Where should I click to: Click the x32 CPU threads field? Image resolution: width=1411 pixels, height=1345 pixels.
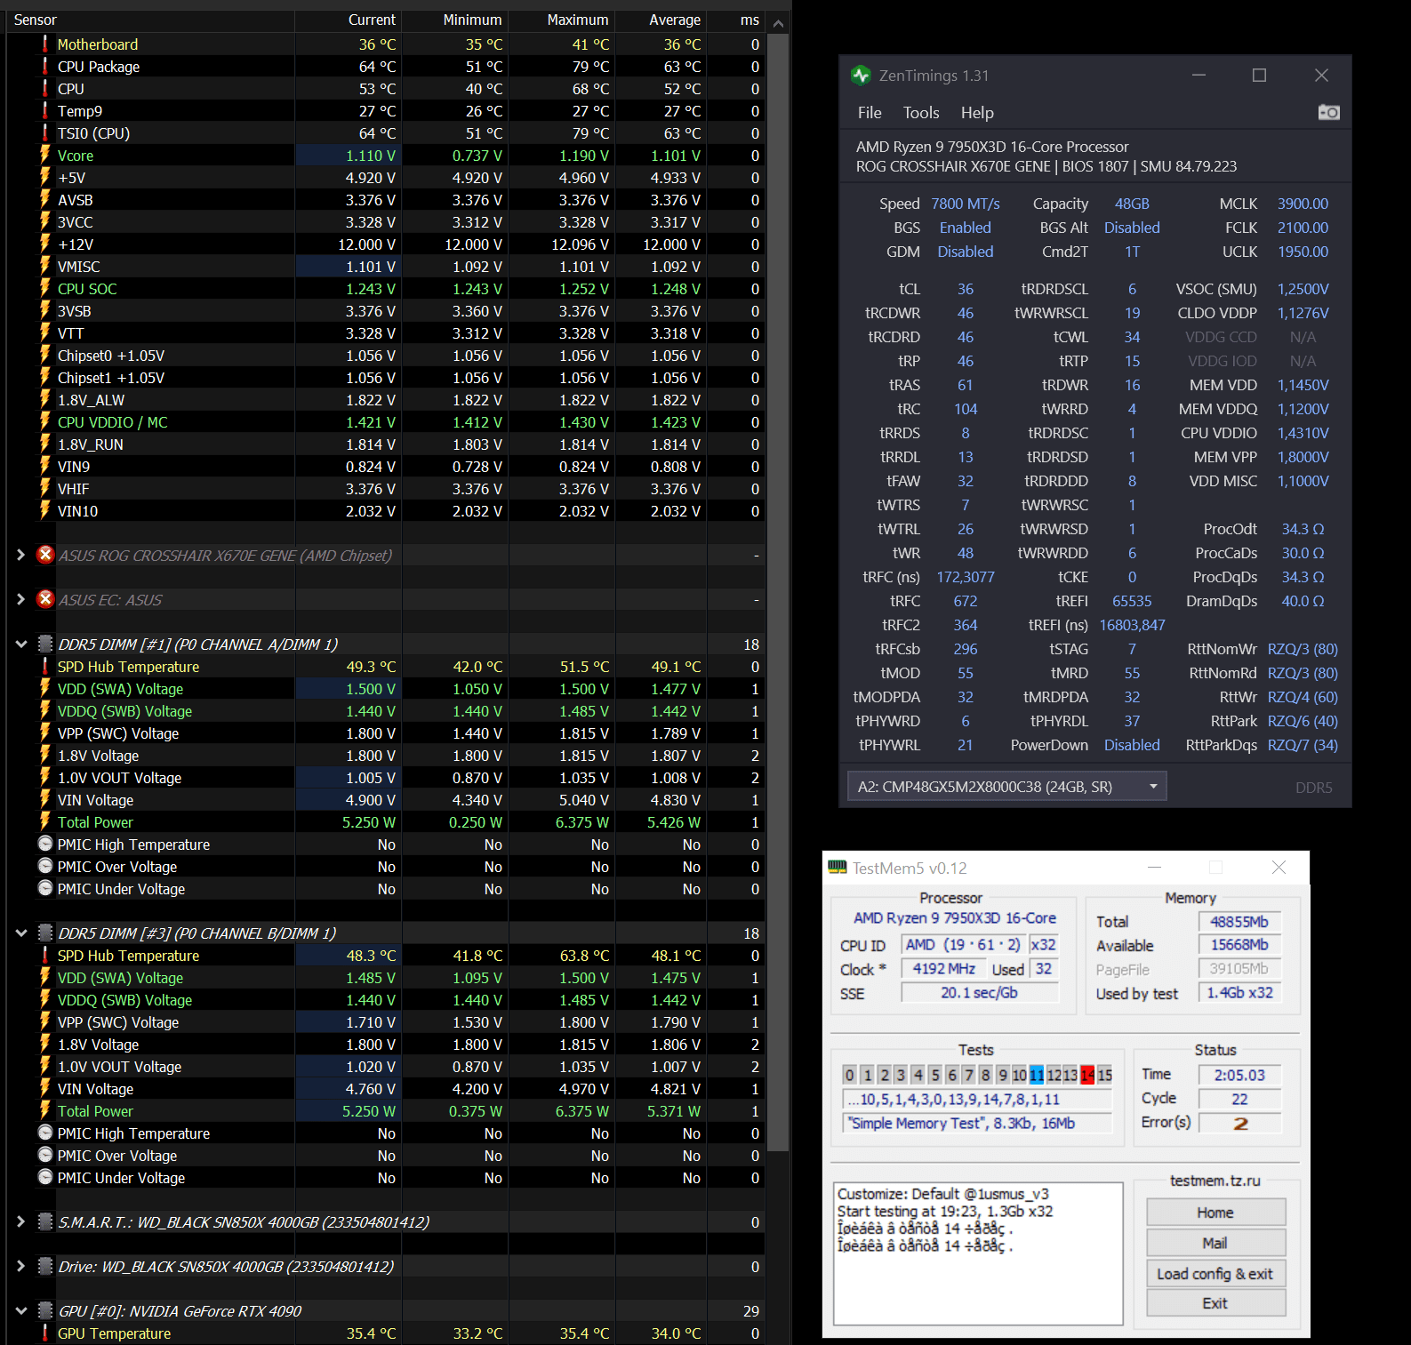point(1043,944)
